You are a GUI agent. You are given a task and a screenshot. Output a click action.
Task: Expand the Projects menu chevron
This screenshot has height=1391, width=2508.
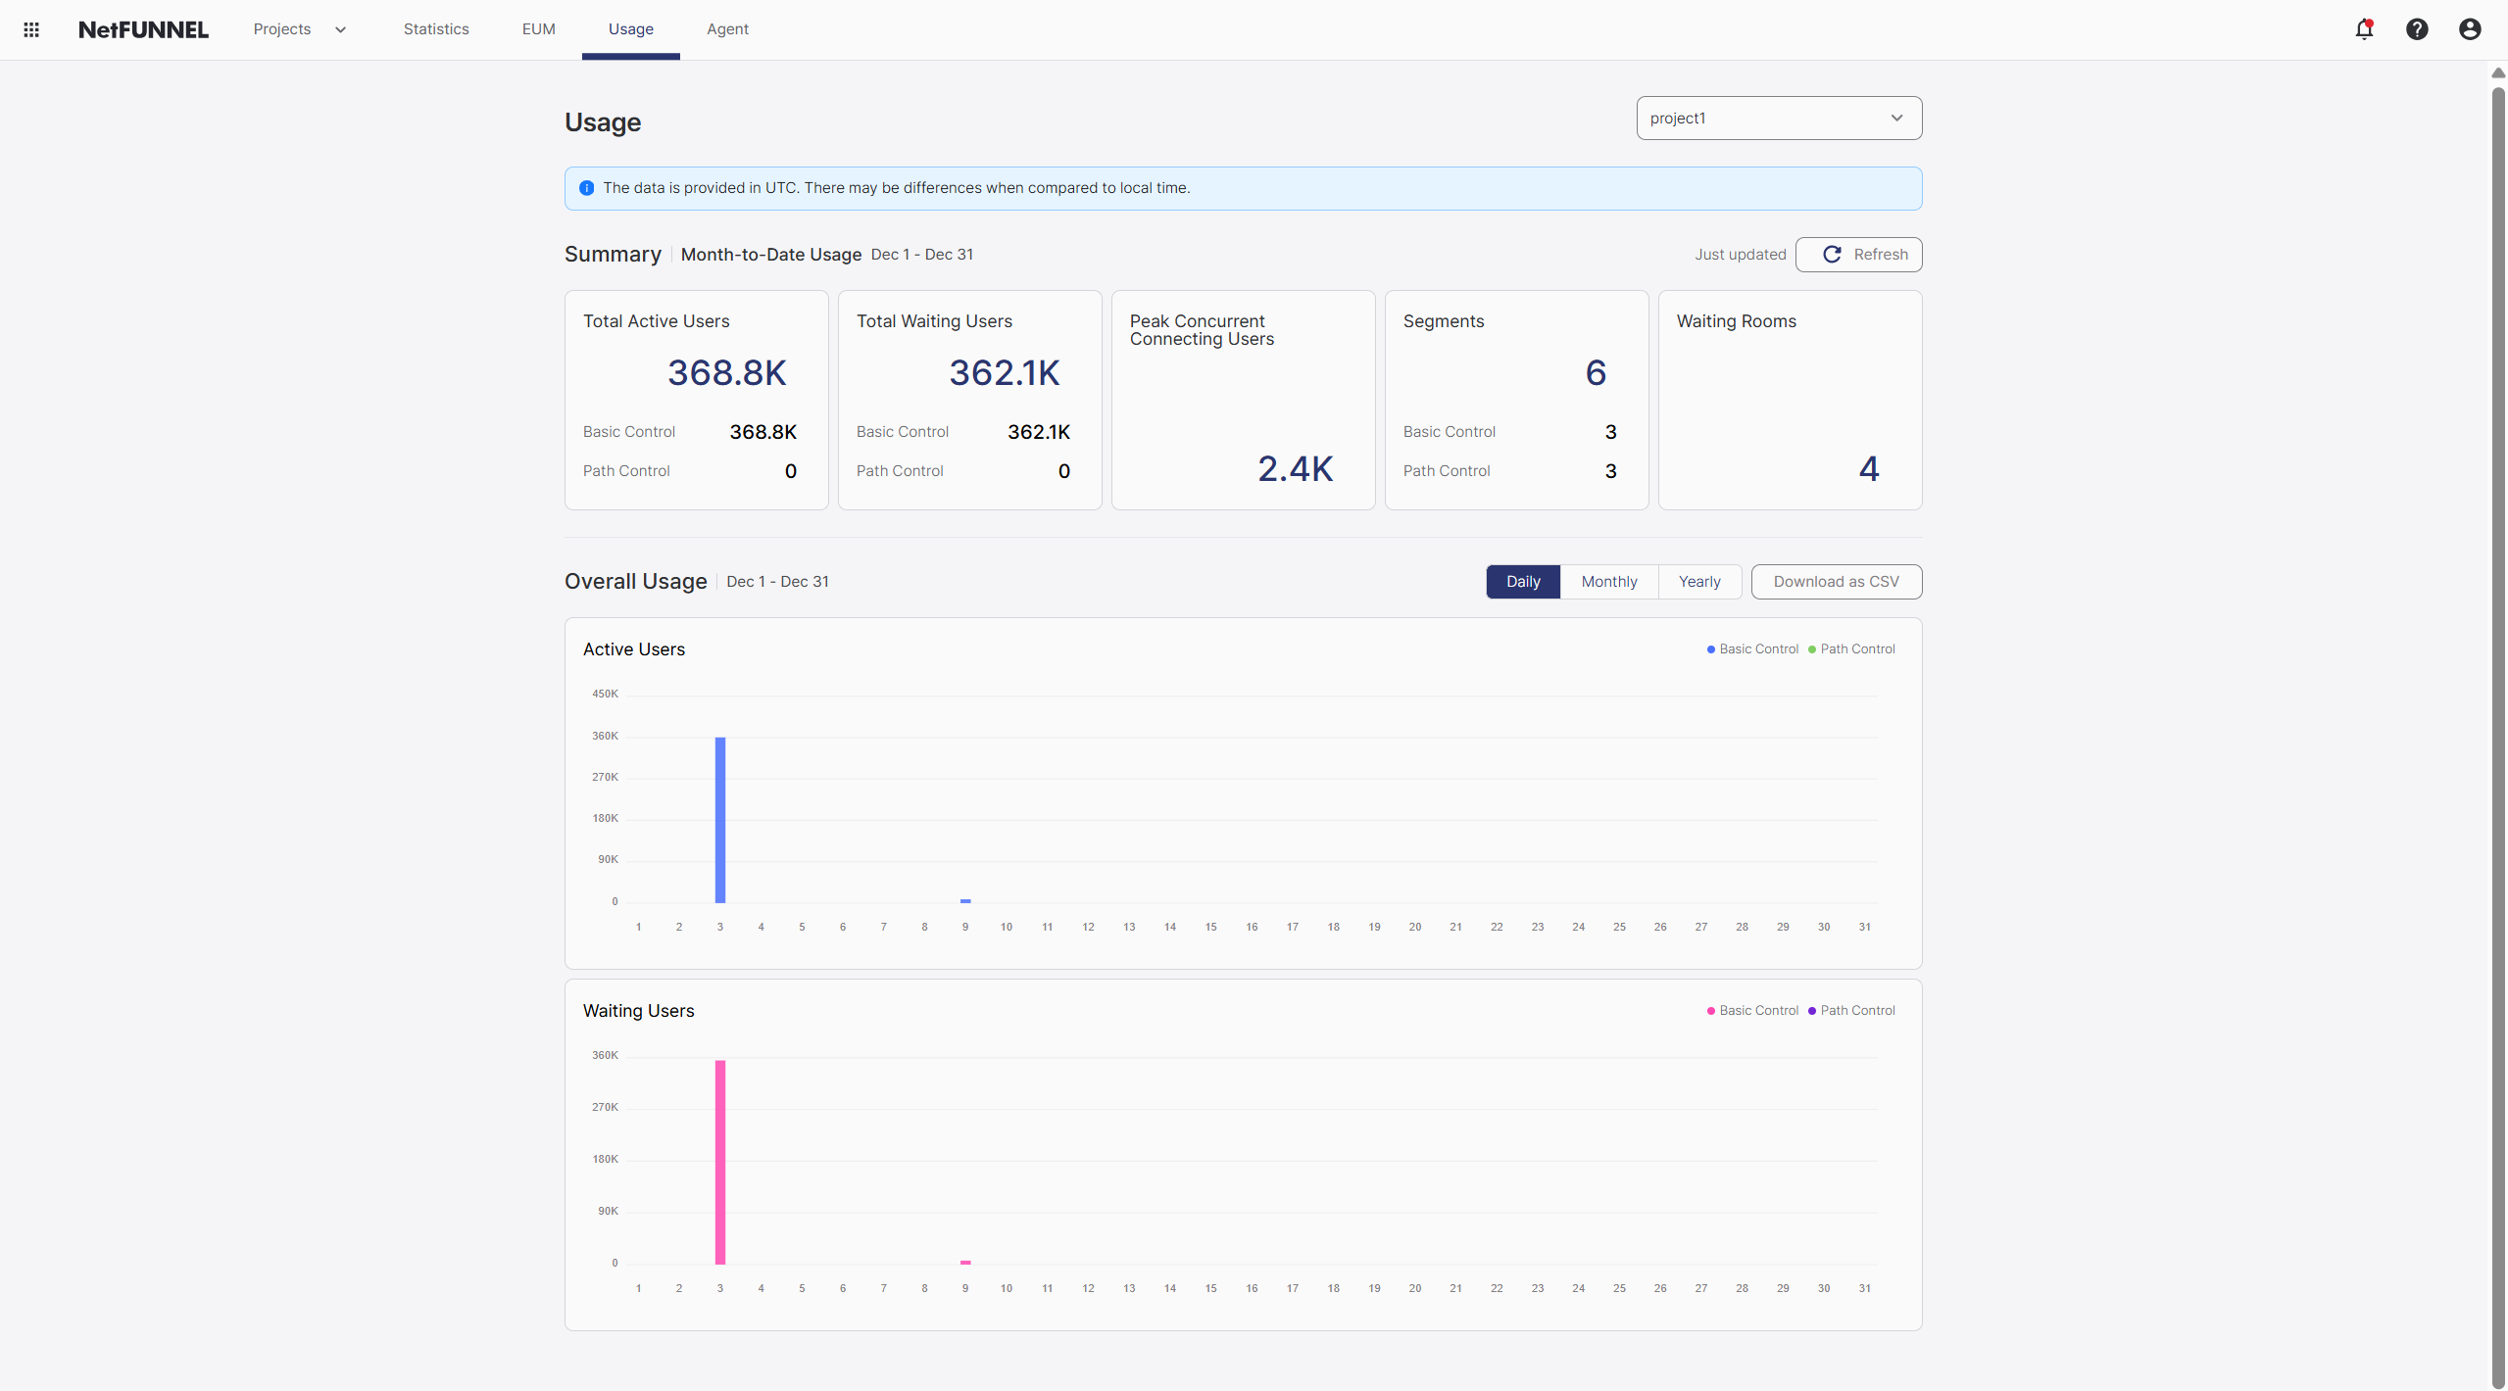pos(340,29)
